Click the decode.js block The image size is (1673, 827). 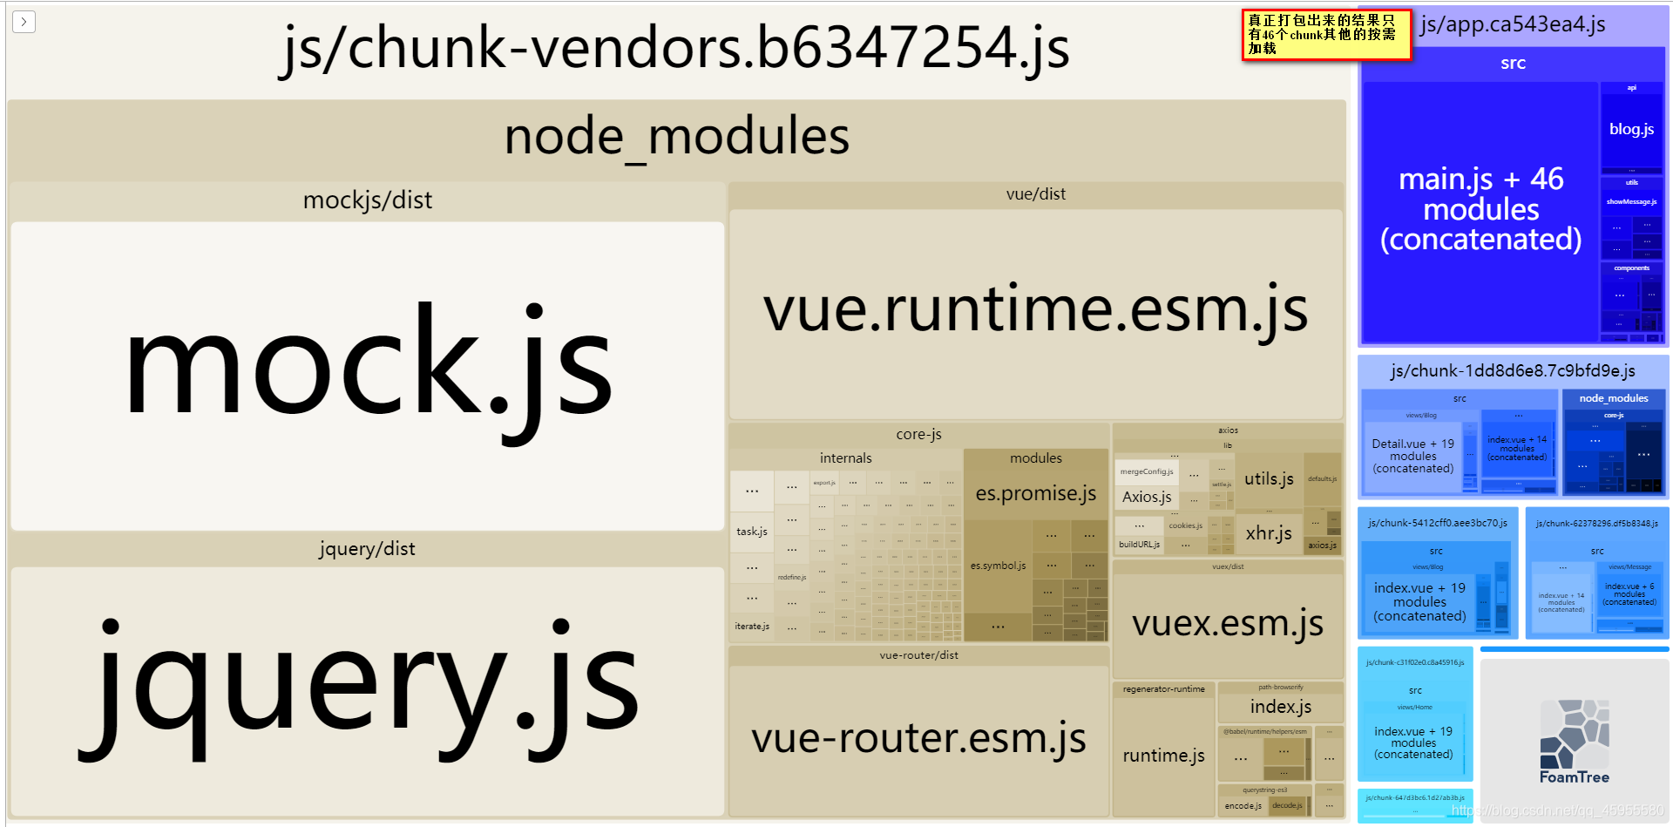[1286, 806]
